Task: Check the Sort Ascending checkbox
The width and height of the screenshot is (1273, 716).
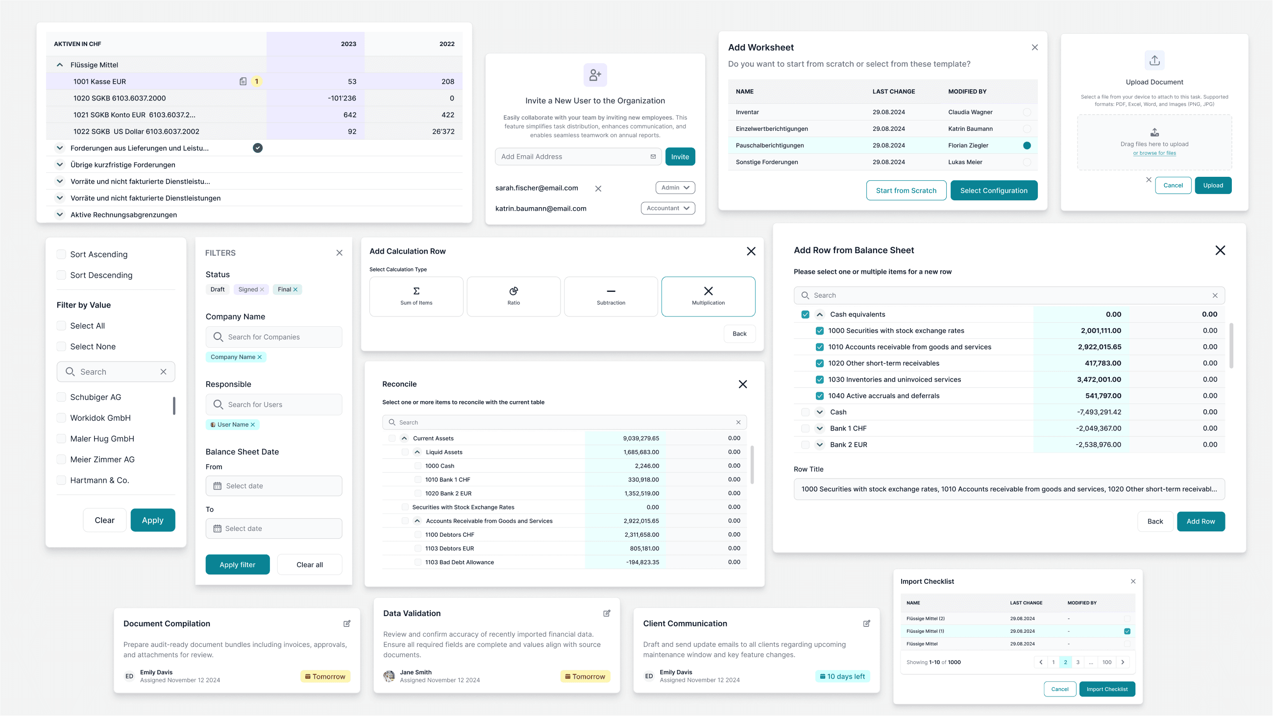Action: click(x=61, y=254)
